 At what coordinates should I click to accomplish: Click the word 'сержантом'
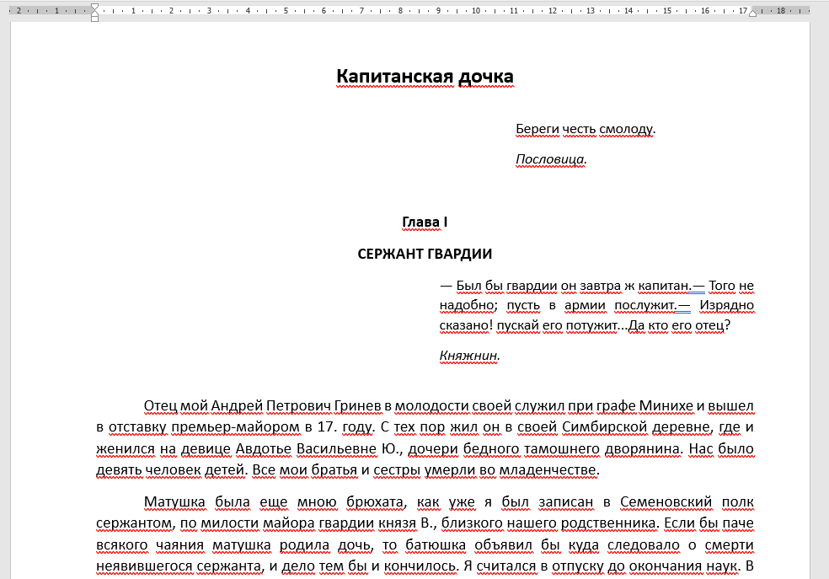[134, 523]
